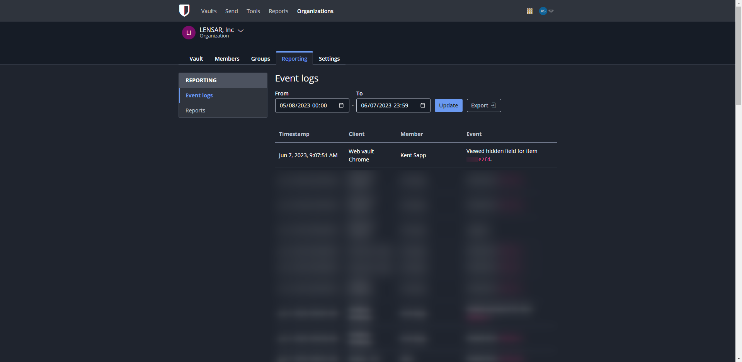Click the Update button
Viewport: 742px width, 362px height.
point(448,105)
